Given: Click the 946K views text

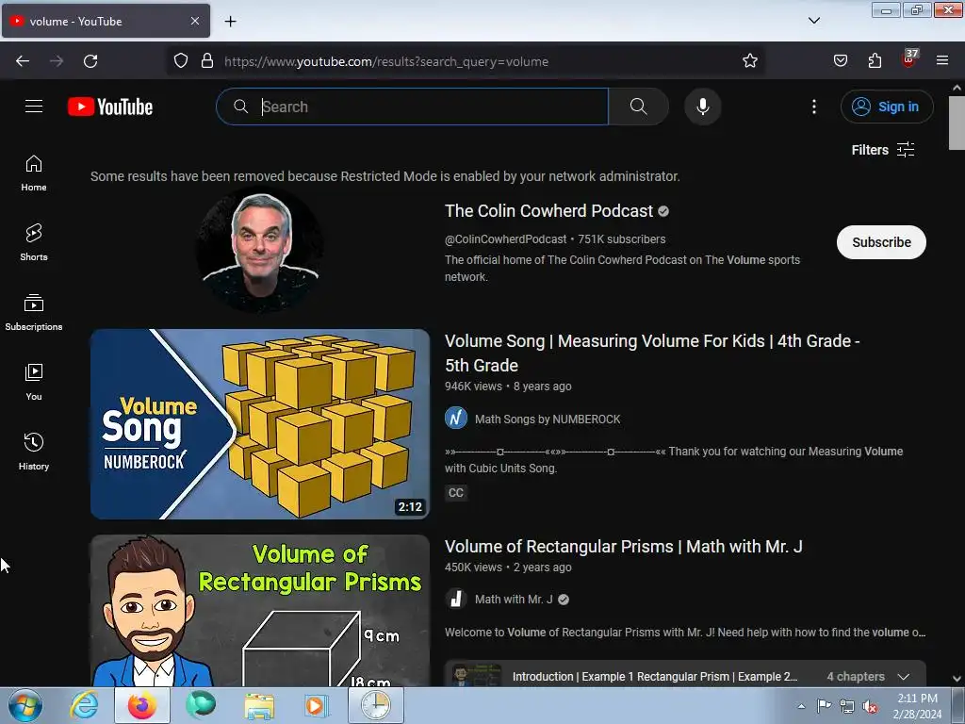Looking at the screenshot, I should [473, 387].
